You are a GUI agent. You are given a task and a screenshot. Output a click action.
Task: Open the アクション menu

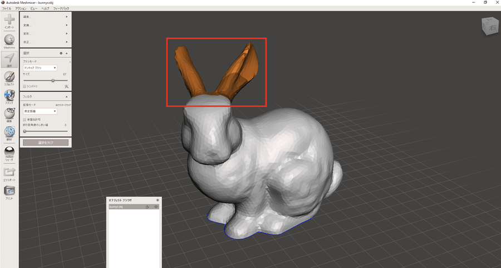[x=21, y=8]
